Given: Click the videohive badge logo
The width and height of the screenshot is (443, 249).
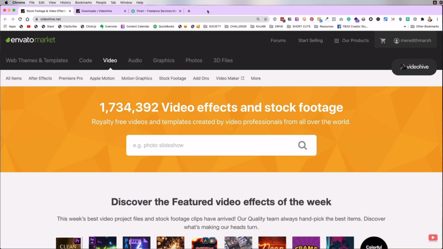Looking at the screenshot, I should (414, 67).
